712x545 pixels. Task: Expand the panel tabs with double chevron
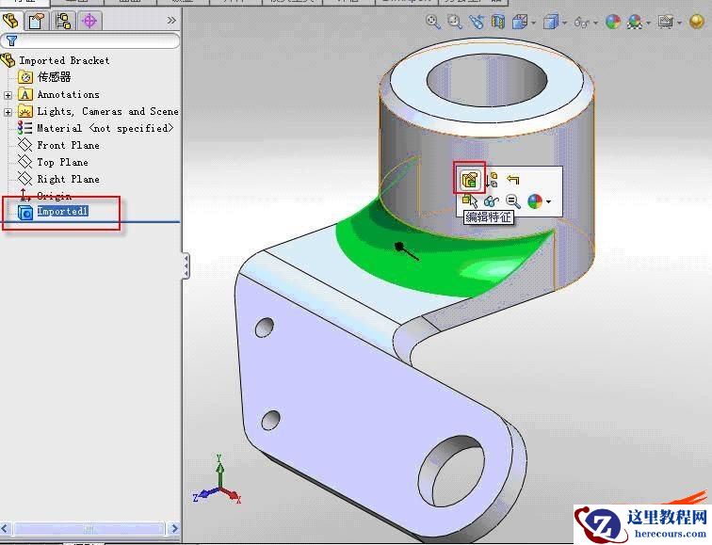[x=171, y=20]
